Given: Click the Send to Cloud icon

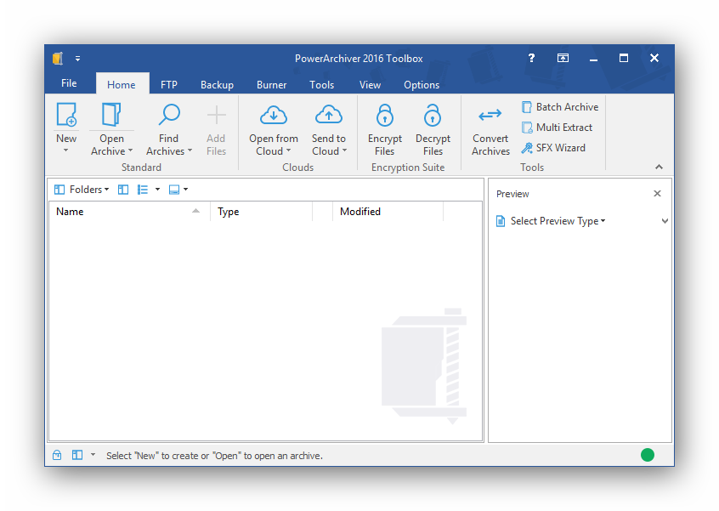Looking at the screenshot, I should (329, 115).
